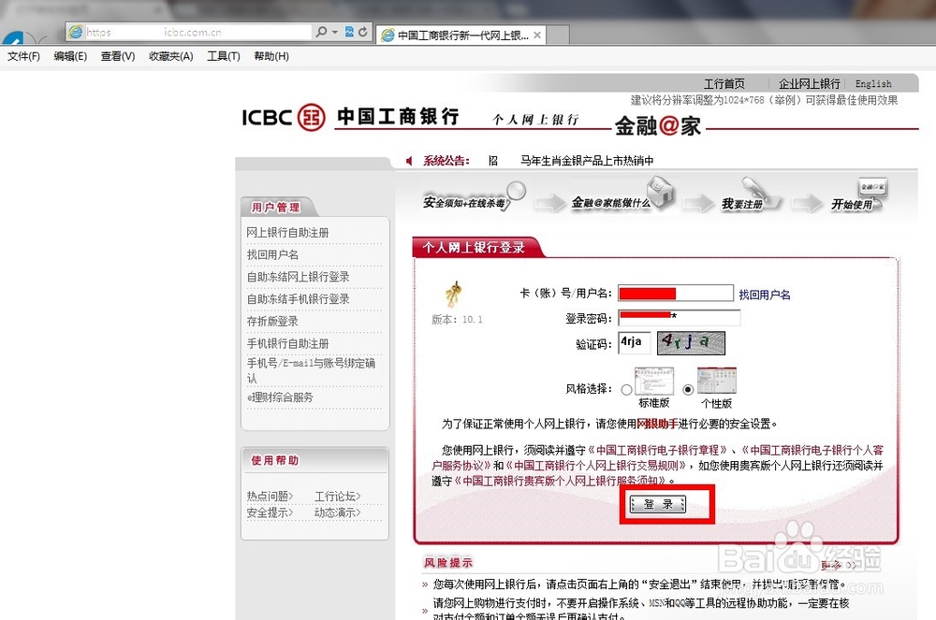The image size is (936, 620).
Task: Switch site language to English
Action: 872,84
